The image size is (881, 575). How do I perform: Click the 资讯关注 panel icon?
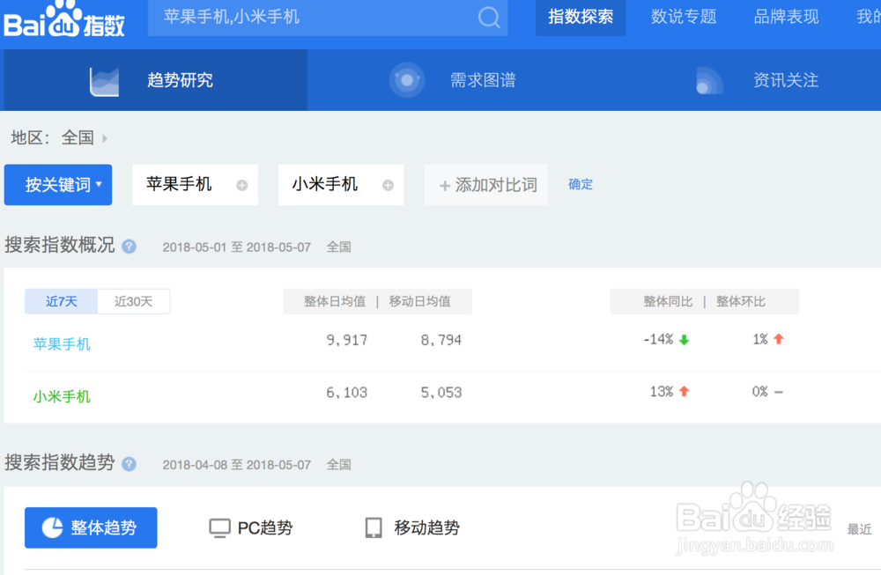click(x=707, y=79)
